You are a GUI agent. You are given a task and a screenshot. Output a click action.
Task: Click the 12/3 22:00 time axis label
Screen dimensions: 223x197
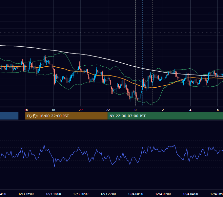(x=108, y=194)
